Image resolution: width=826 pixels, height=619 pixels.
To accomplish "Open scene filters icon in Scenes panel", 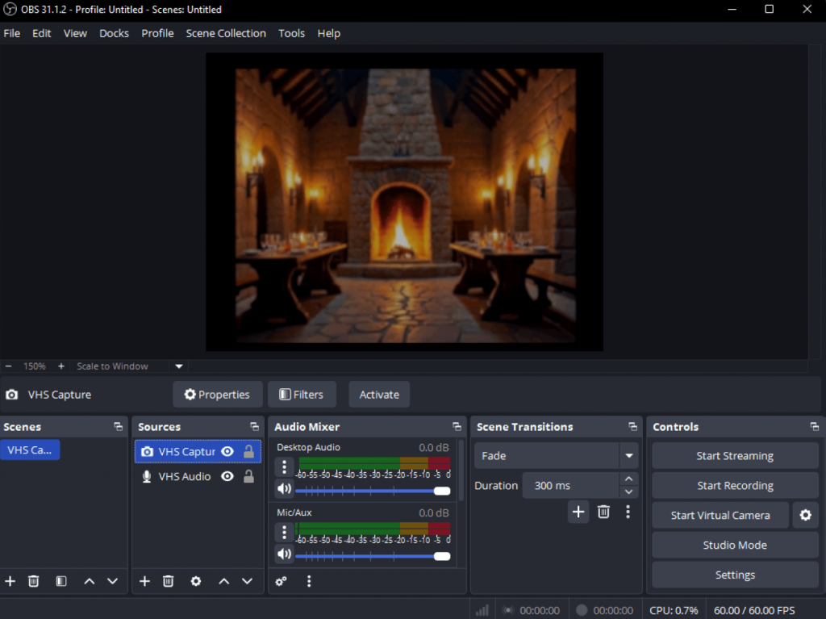I will tap(60, 581).
